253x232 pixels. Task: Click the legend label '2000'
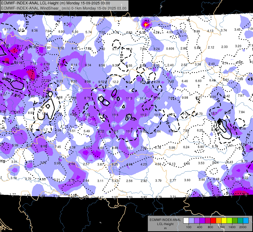243,227
